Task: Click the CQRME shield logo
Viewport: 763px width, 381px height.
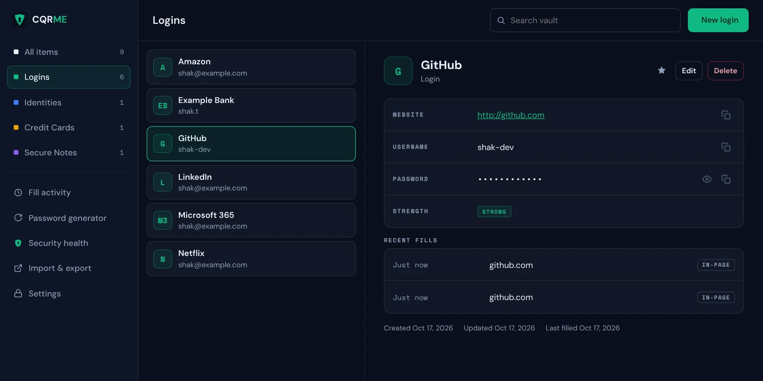Action: [x=20, y=20]
